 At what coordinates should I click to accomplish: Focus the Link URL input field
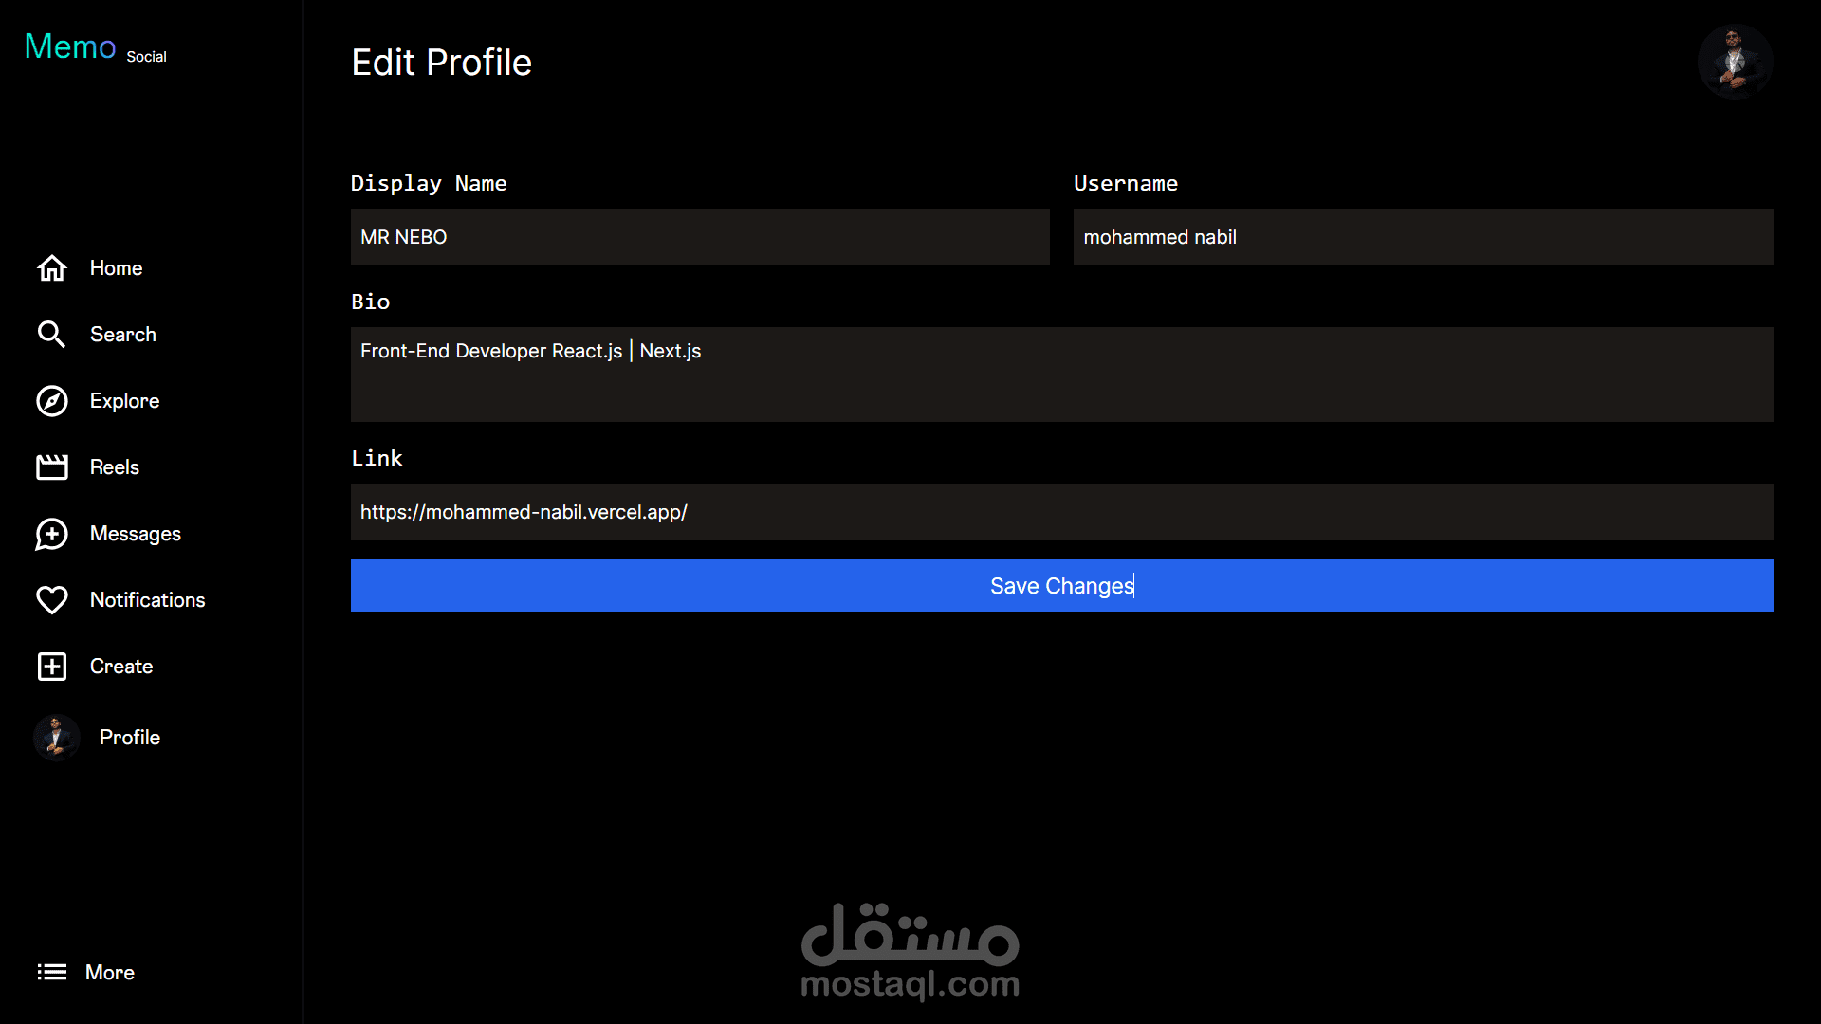point(1061,512)
